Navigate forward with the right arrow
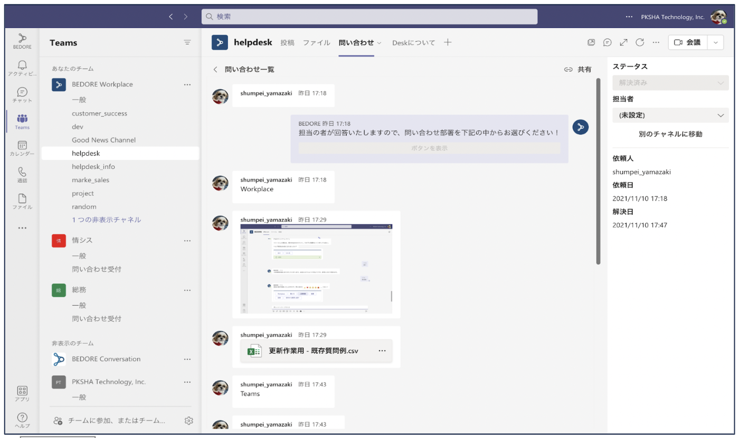Image resolution: width=739 pixels, height=438 pixels. pos(185,17)
